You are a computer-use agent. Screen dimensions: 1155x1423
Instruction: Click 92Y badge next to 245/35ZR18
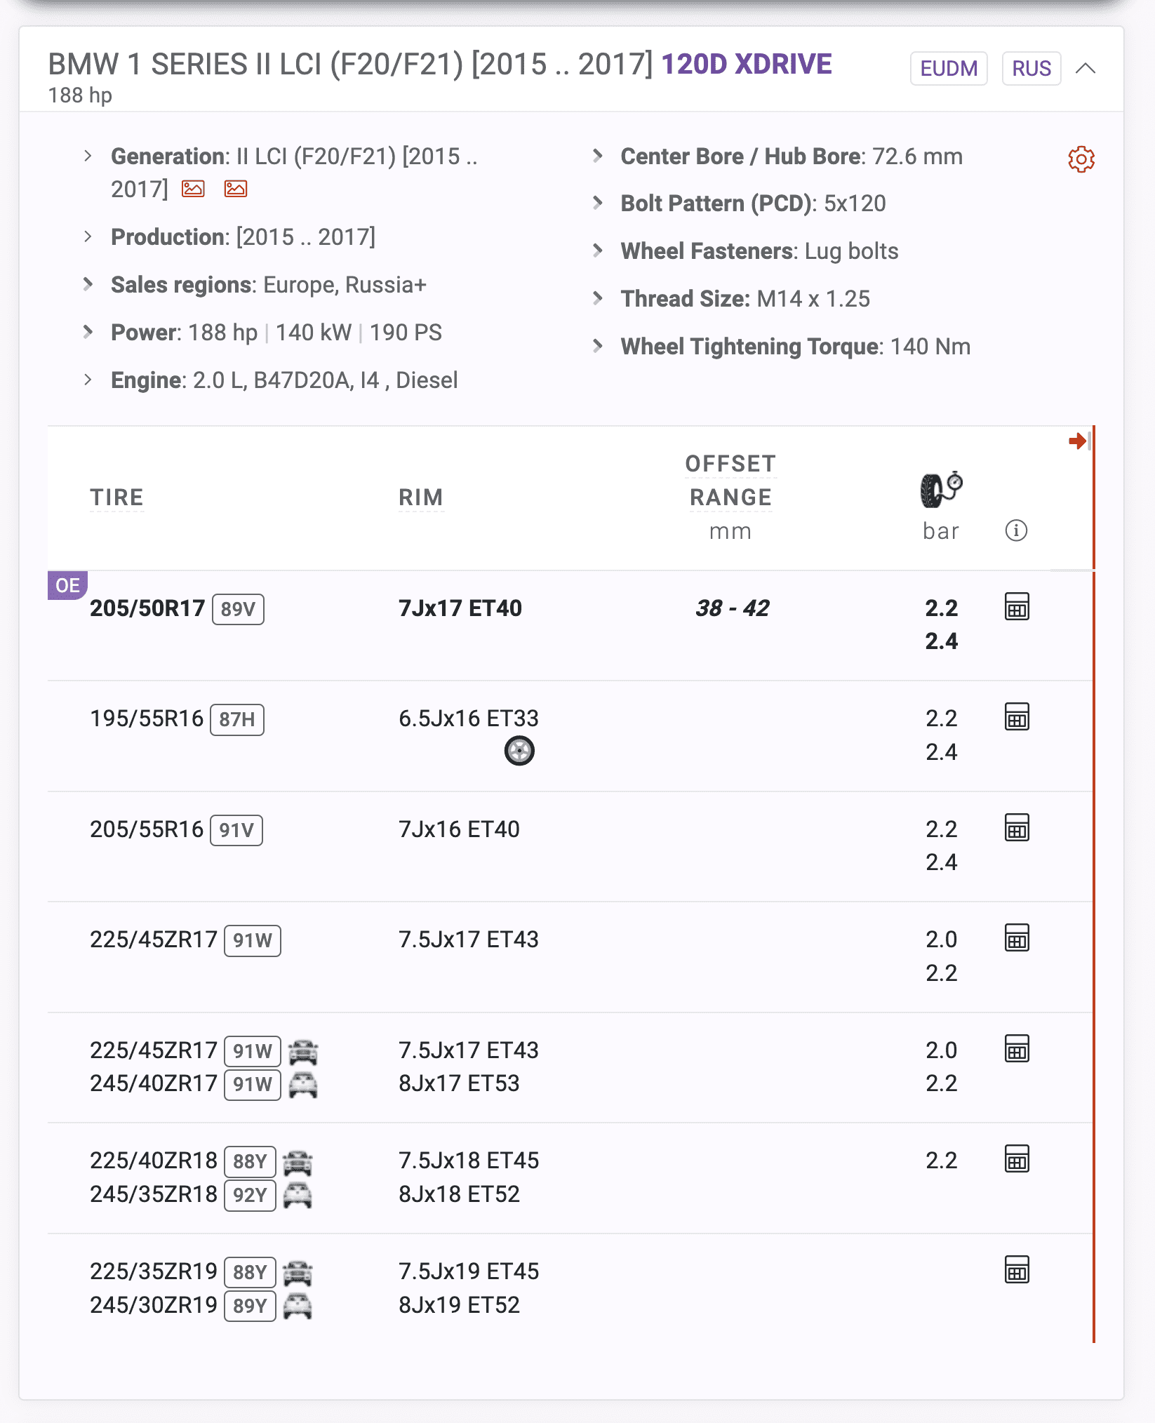[250, 1196]
